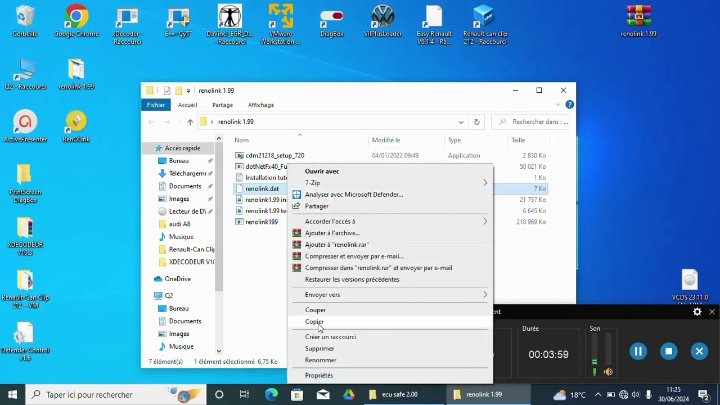Image resolution: width=720 pixels, height=405 pixels.
Task: Go up one folder level in Explorer
Action: (x=190, y=121)
